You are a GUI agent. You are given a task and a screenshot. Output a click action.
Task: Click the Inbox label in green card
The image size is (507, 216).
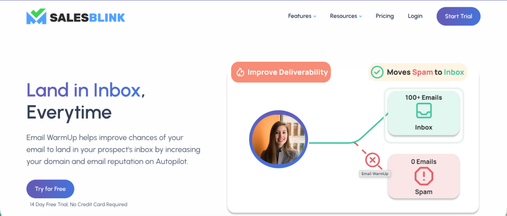[424, 128]
